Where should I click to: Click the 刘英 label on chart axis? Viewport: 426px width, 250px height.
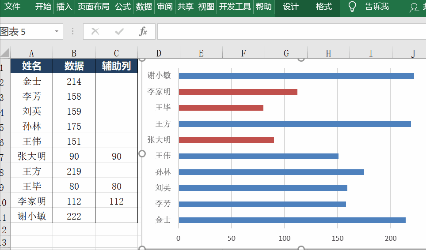(163, 187)
